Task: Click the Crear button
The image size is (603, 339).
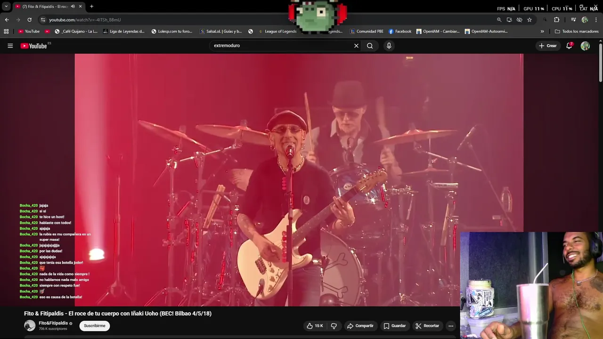Action: pos(547,46)
